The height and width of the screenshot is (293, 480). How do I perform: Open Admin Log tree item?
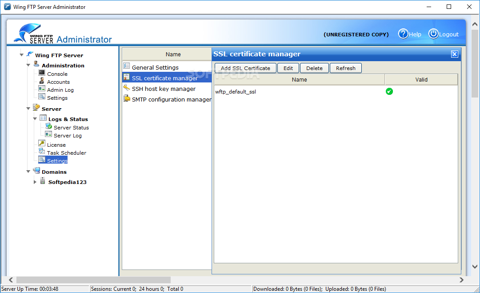click(60, 90)
